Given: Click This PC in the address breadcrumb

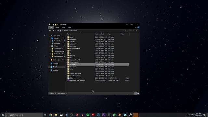Looking at the screenshot, I should pos(66,31).
